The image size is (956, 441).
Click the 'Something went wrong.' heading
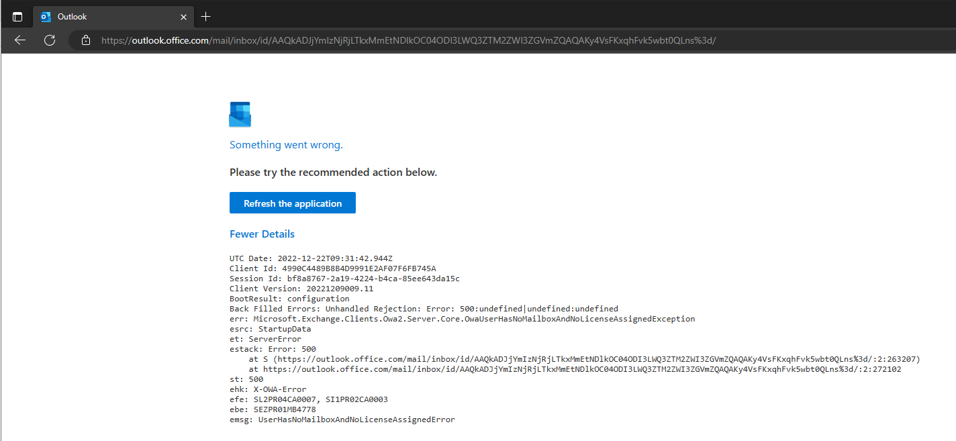[286, 145]
